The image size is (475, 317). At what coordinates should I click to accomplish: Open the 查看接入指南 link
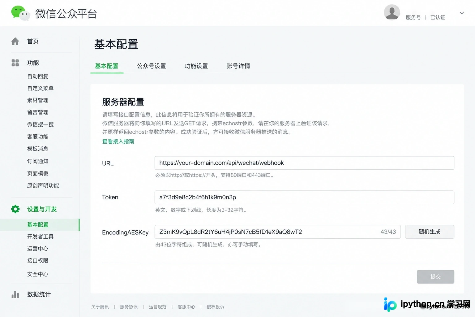(118, 141)
